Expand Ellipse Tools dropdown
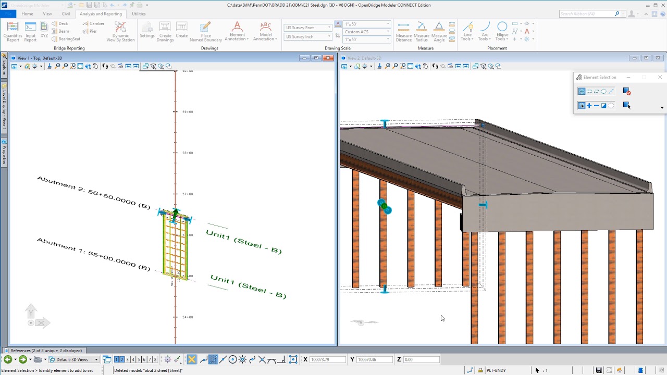The image size is (667, 375). pos(502,31)
